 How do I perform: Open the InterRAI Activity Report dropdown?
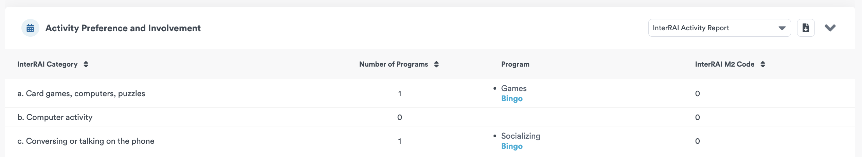pyautogui.click(x=719, y=28)
